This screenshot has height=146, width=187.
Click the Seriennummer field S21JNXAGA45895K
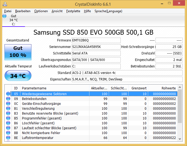pyautogui.click(x=96, y=47)
